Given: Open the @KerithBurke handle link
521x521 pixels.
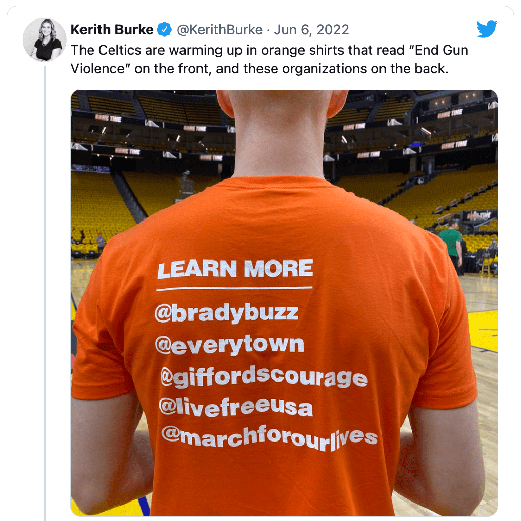Looking at the screenshot, I should coord(219,30).
